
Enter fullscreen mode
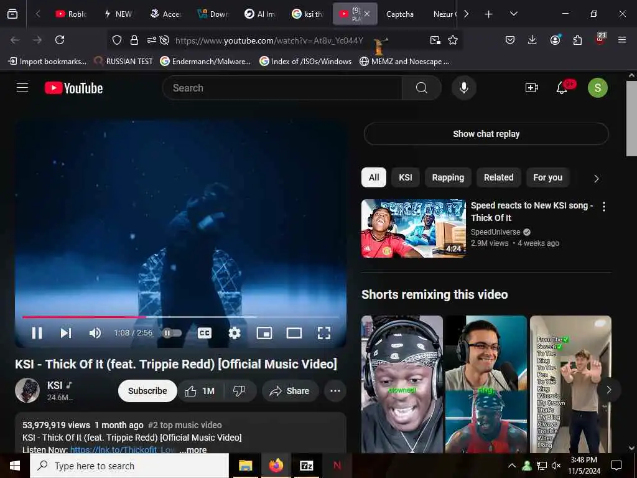[323, 333]
